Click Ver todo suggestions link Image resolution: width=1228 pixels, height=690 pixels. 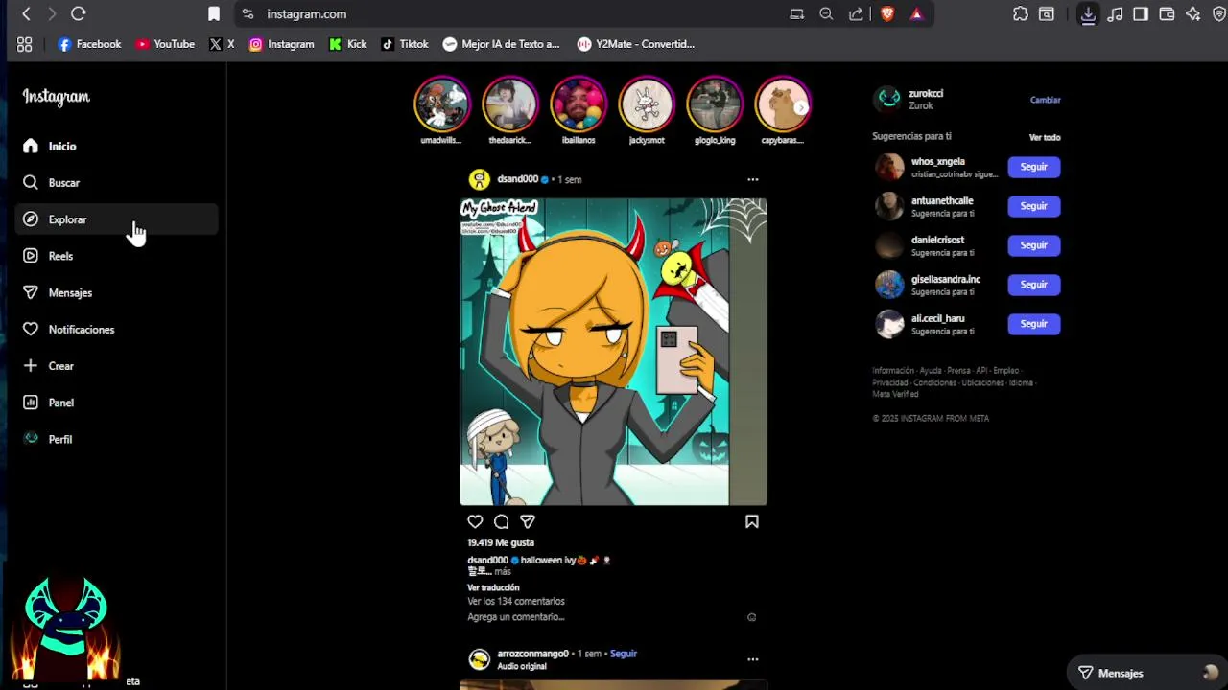point(1045,137)
